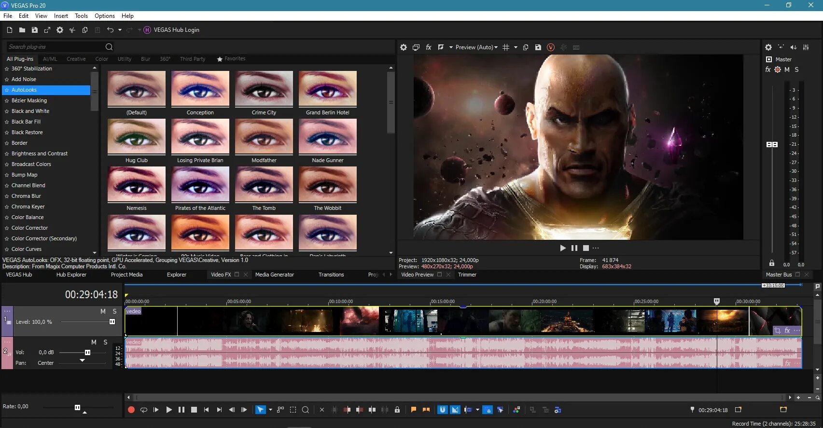Image resolution: width=823 pixels, height=428 pixels.
Task: Mute audio track 2
Action: pos(94,342)
